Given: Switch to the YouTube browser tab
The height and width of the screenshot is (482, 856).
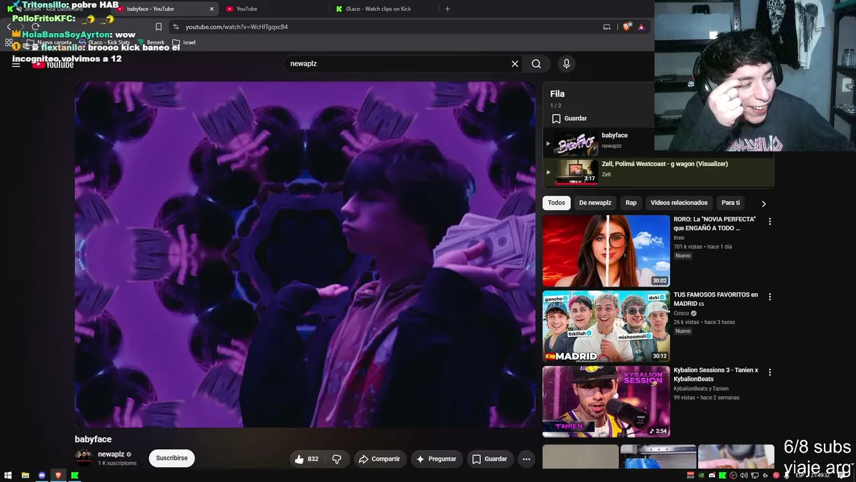Looking at the screenshot, I should [246, 9].
